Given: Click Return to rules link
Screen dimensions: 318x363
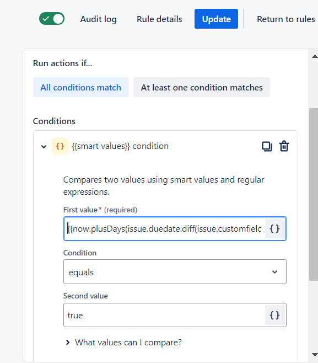Looking at the screenshot, I should coord(286,19).
